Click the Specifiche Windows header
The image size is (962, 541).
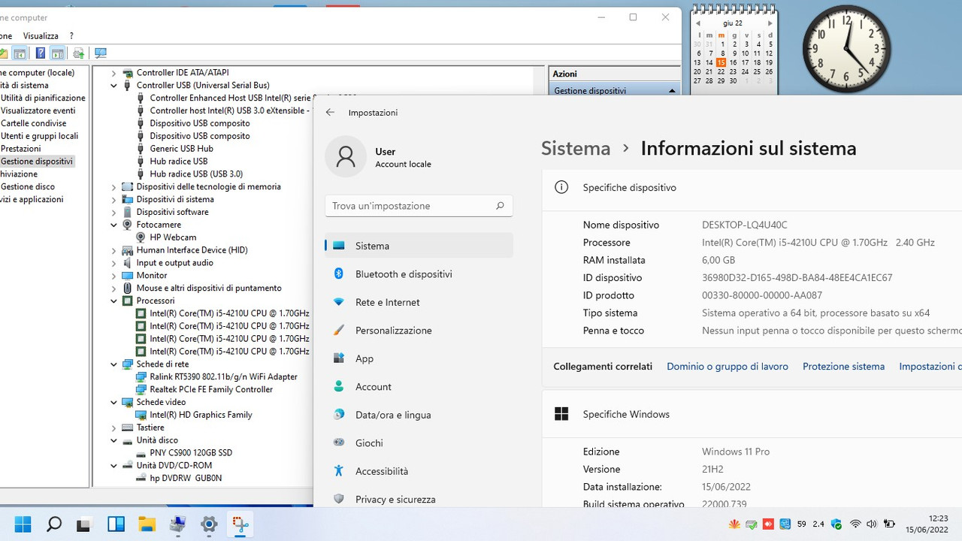(752, 414)
